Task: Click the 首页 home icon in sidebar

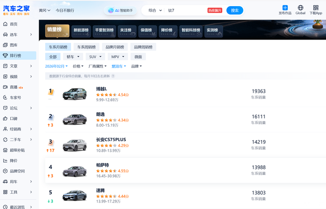Action: [5, 24]
